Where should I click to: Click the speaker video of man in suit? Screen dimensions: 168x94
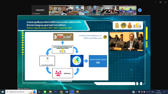(x=126, y=42)
